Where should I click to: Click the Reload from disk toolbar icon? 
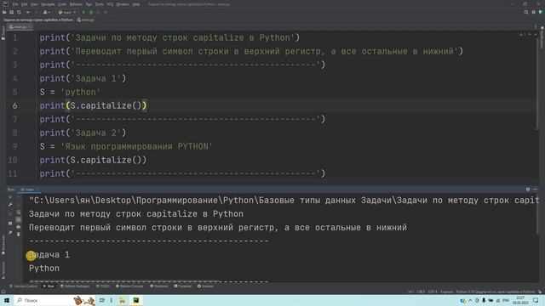pos(19,12)
